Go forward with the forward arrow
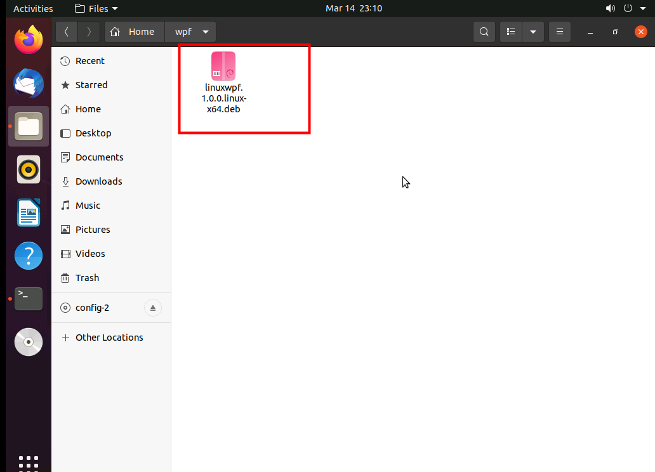 tap(89, 32)
